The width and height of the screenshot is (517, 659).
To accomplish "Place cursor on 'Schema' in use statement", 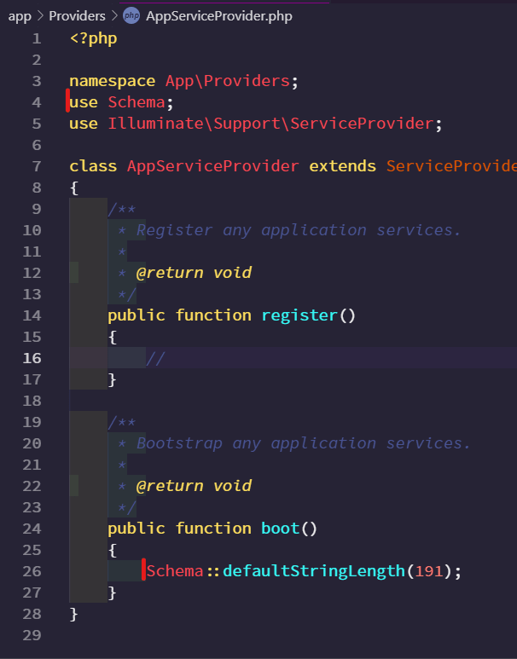I will (137, 102).
